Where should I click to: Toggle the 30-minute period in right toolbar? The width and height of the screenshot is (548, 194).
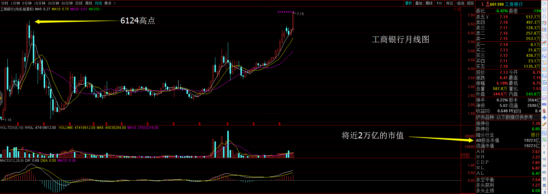click(544, 166)
